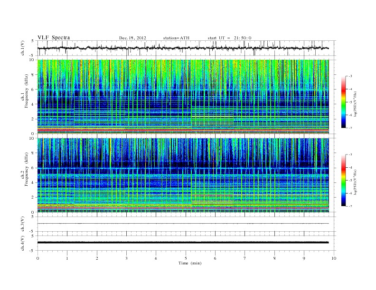Image resolution: width=376 pixels, height=290 pixels.
Task: Click the ch.2 frequency tick label '2'
Action: (33, 198)
